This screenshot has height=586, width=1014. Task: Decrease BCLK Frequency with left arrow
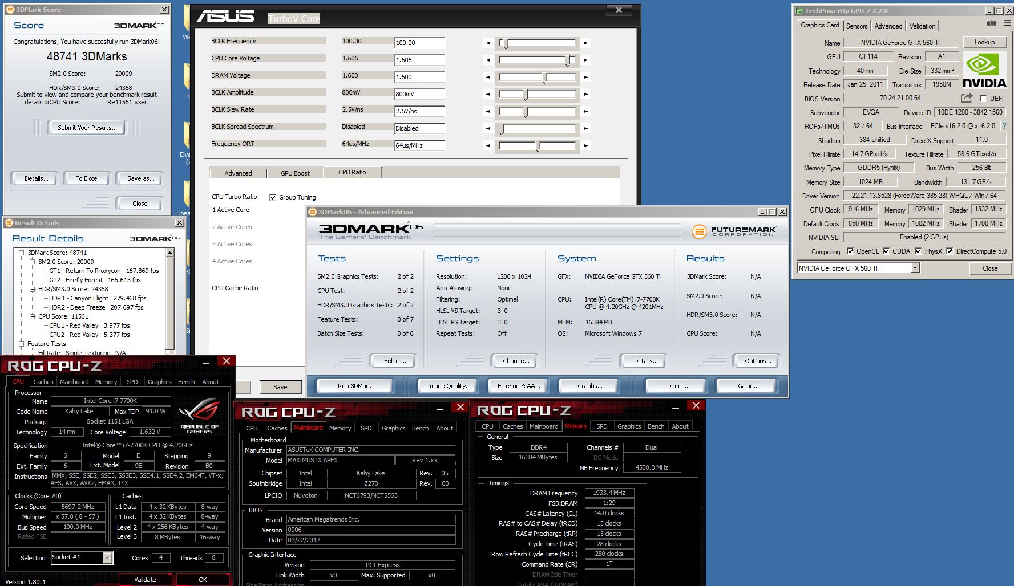[x=488, y=43]
